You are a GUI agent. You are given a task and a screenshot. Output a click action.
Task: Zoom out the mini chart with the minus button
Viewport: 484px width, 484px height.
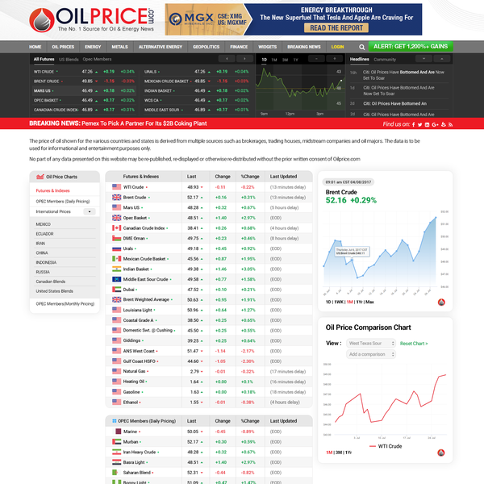[316, 59]
